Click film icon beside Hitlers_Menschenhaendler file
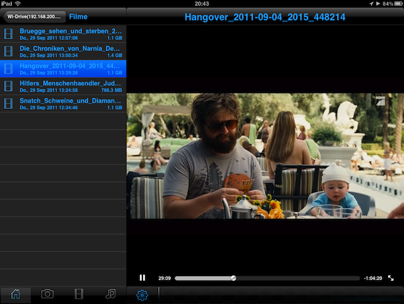This screenshot has width=404, height=304. [8, 86]
